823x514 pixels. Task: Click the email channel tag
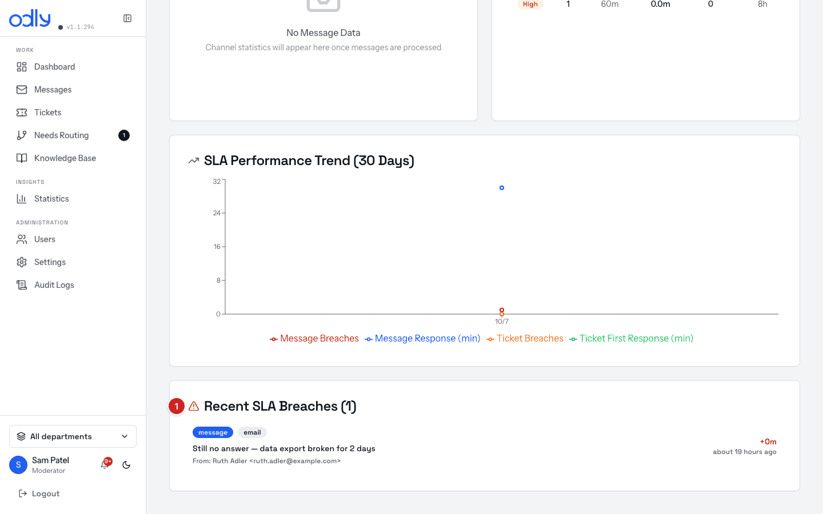252,432
